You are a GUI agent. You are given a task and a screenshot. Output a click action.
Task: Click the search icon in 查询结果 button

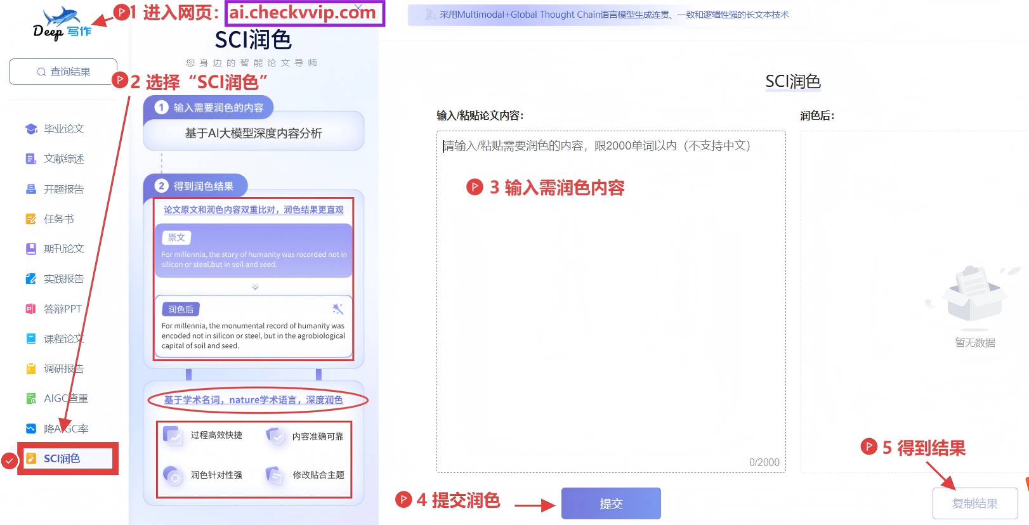click(41, 72)
